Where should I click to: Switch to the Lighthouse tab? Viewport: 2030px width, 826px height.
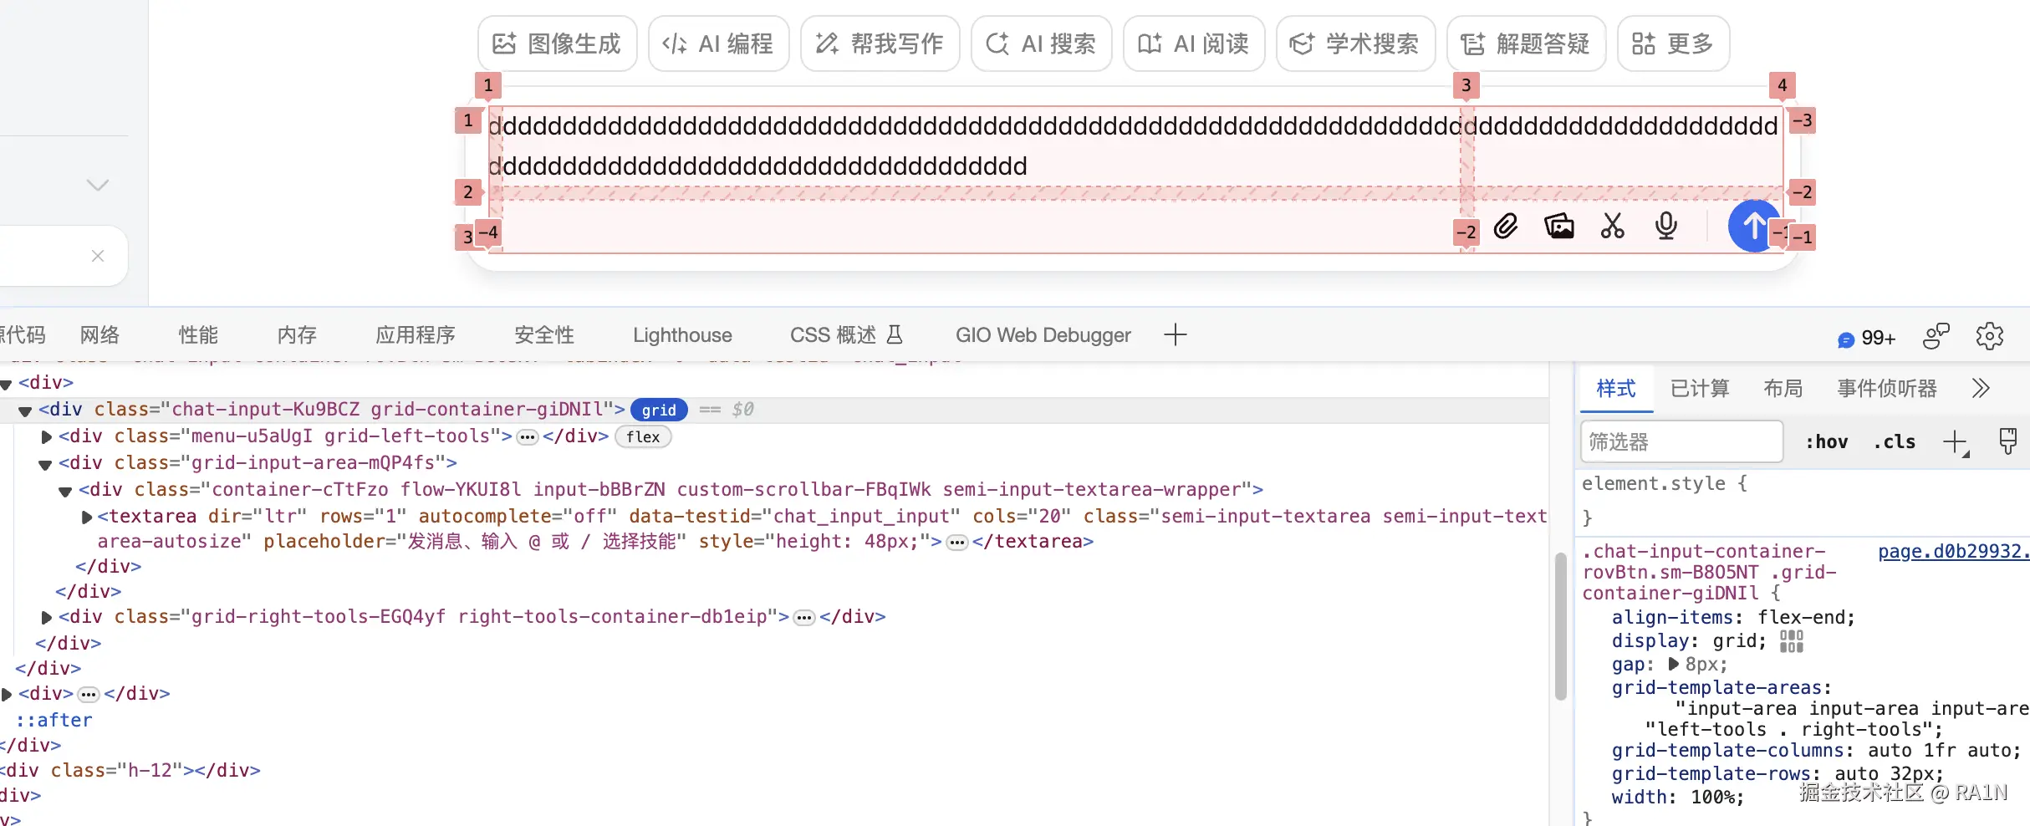682,335
